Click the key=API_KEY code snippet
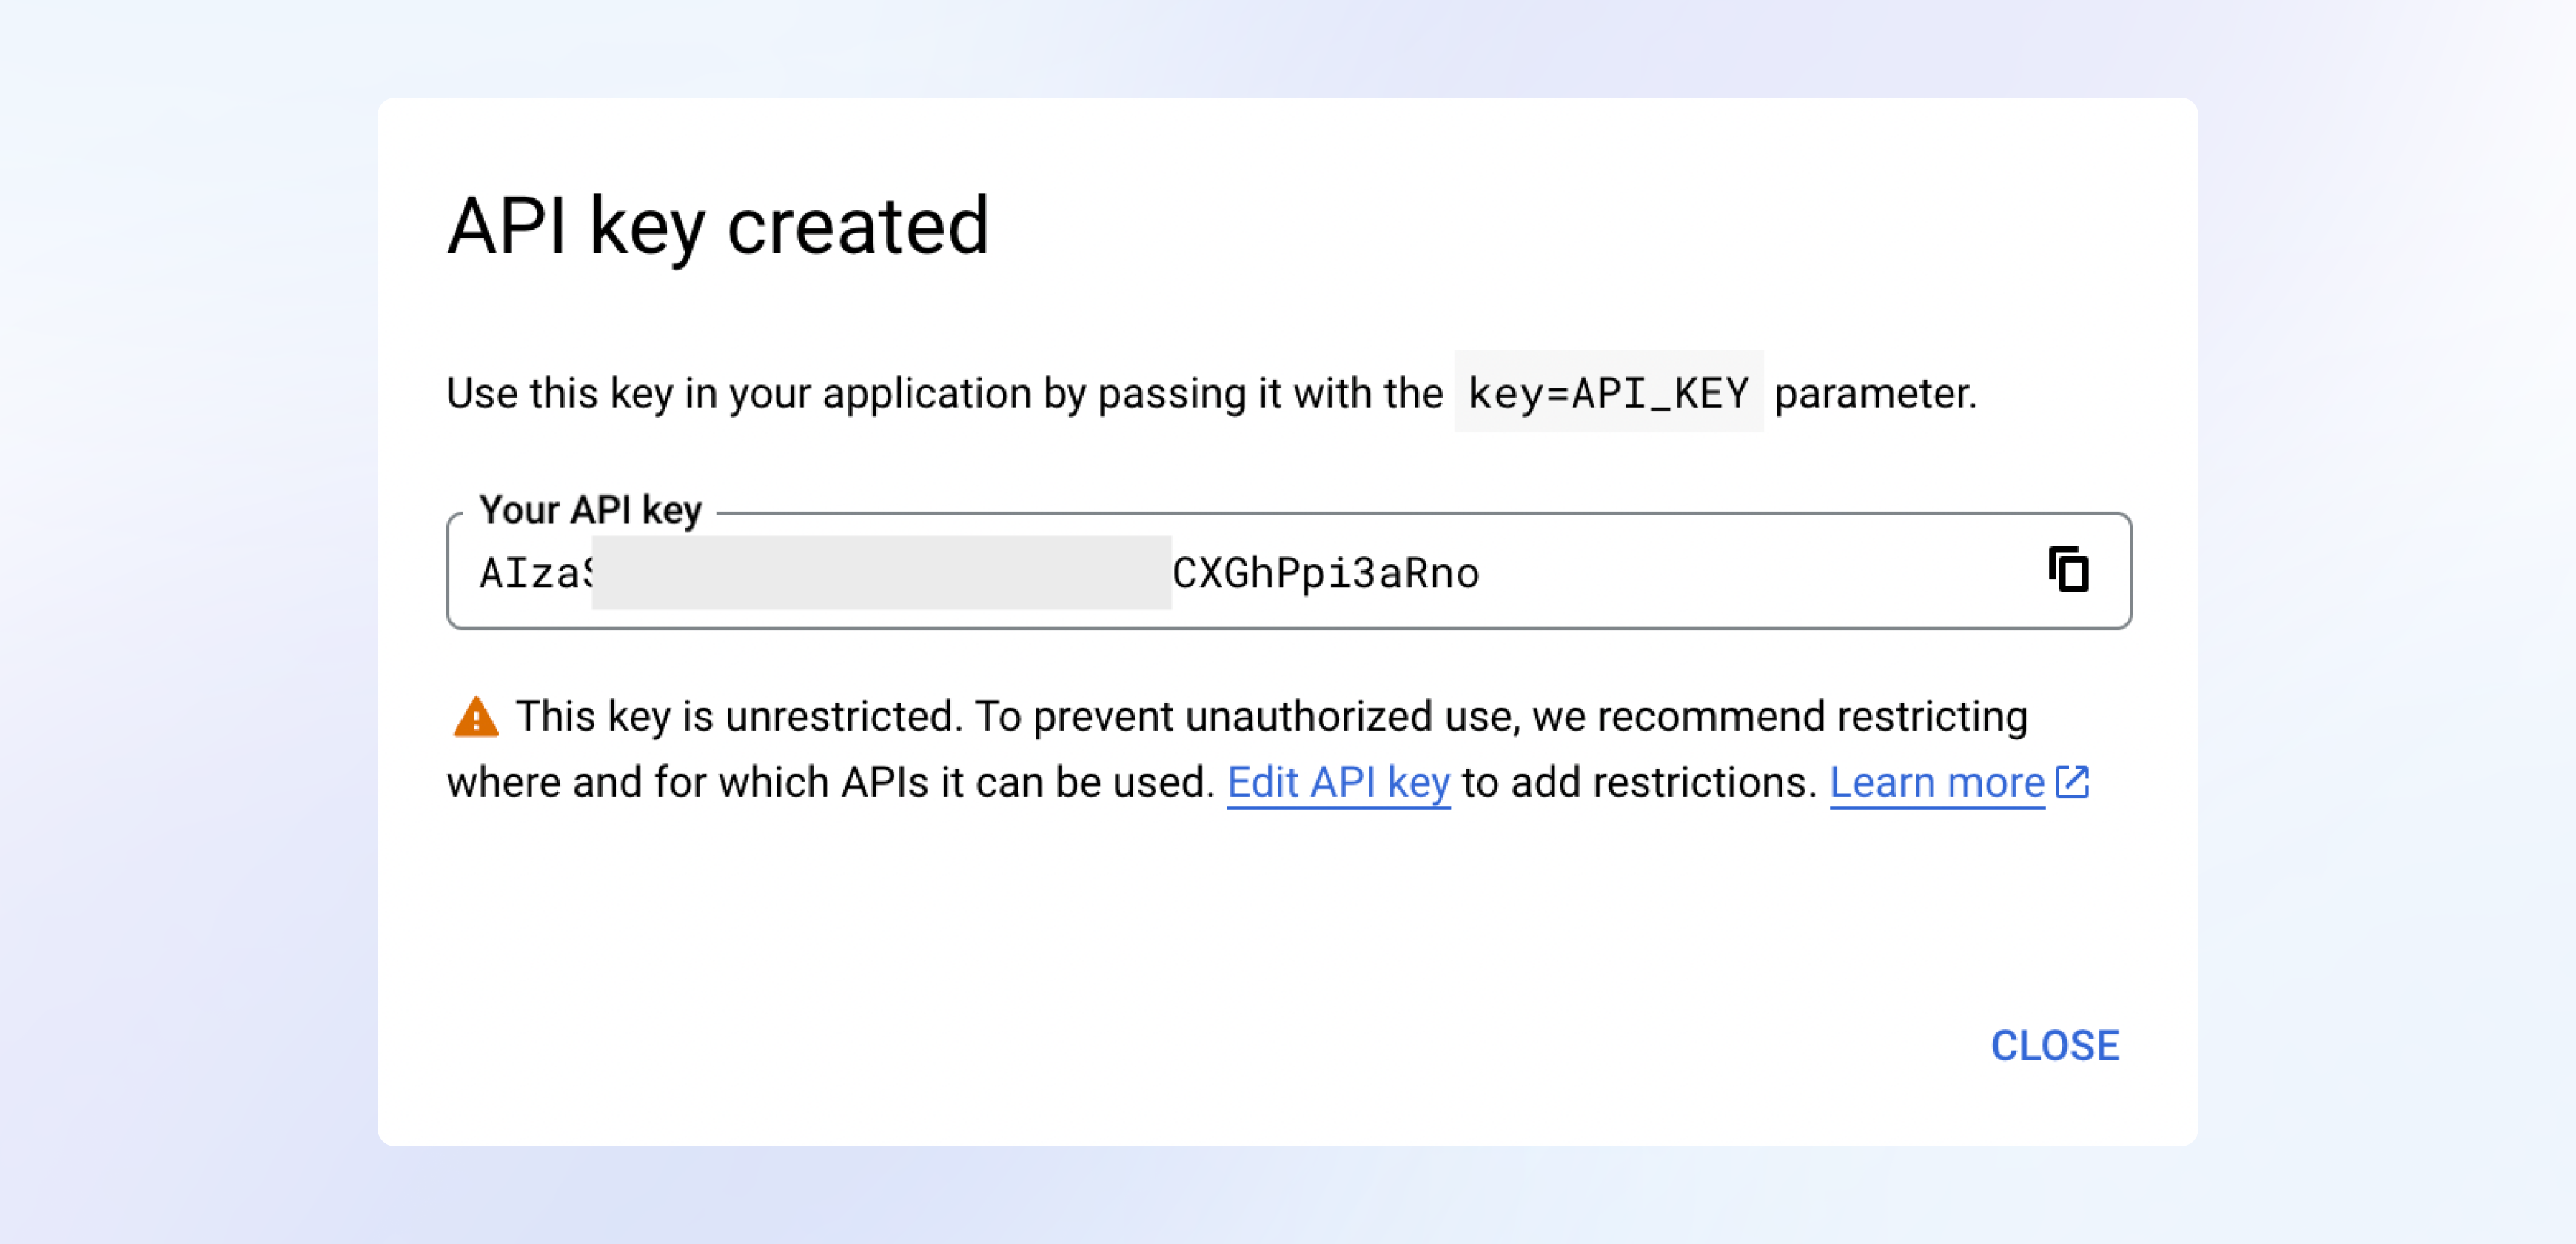This screenshot has height=1244, width=2576. point(1608,393)
